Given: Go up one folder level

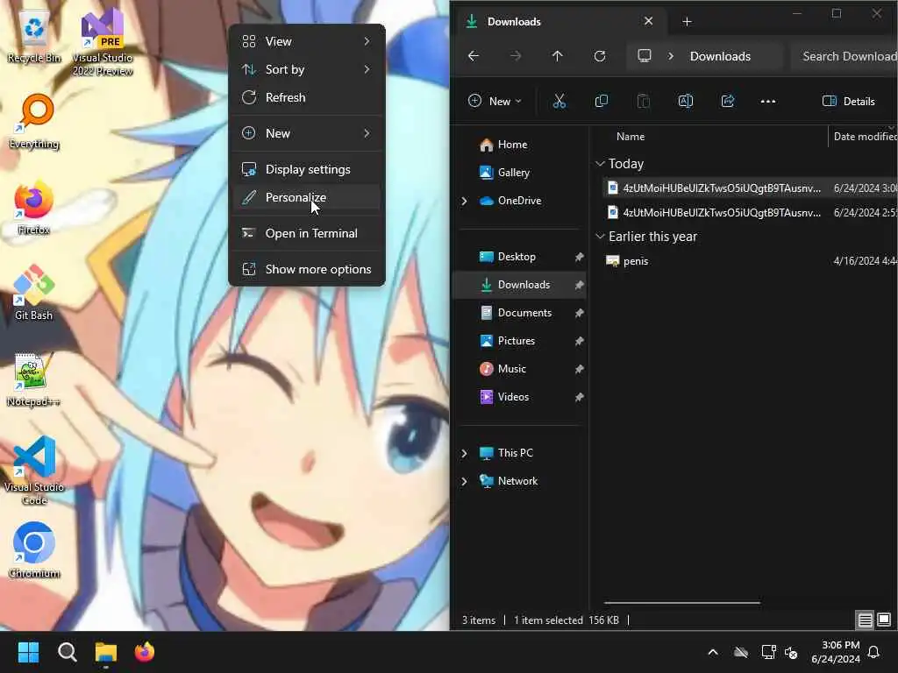Looking at the screenshot, I should 557,56.
